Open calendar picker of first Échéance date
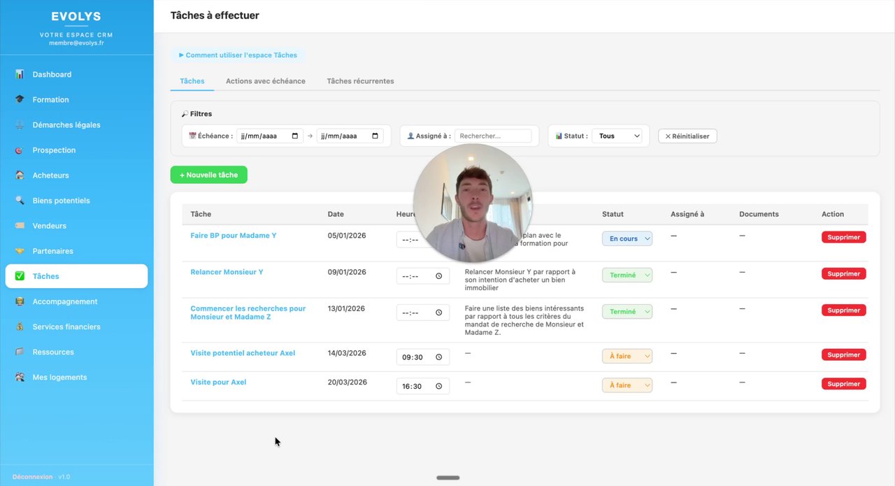The height and width of the screenshot is (486, 895). [295, 136]
